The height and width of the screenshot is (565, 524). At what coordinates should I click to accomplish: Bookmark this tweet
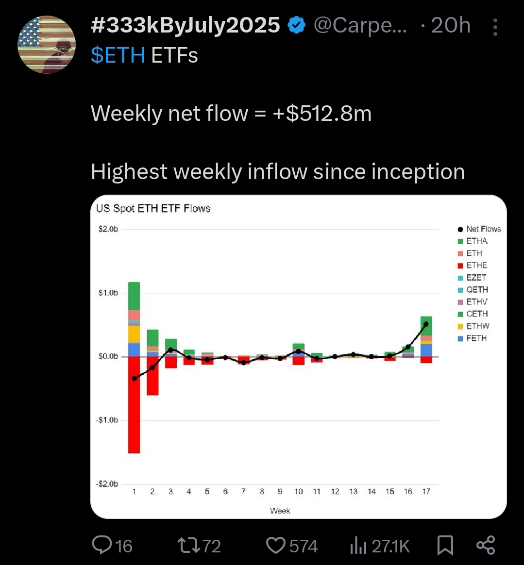coord(445,546)
